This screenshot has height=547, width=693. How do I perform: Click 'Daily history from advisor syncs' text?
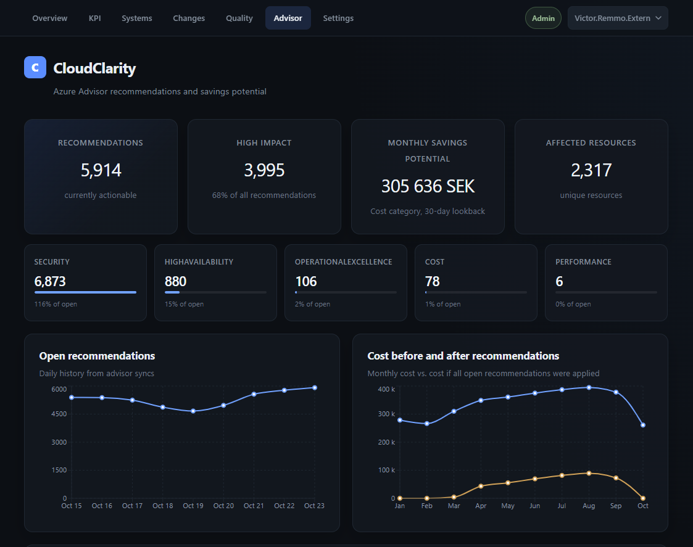coord(97,373)
